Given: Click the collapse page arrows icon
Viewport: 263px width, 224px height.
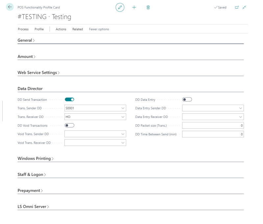Looking at the screenshot, I should pyautogui.click(x=244, y=7).
